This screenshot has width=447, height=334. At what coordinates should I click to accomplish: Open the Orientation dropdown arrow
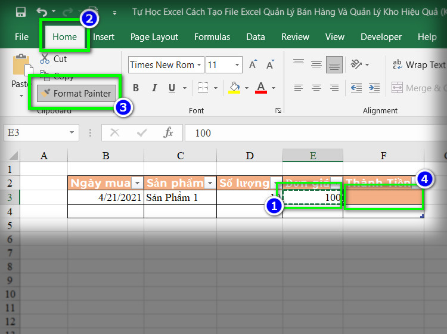coord(367,65)
